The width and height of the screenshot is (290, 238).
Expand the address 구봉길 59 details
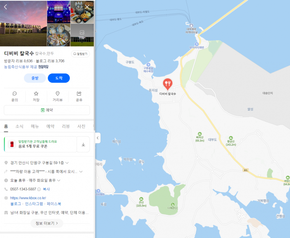[67, 163]
